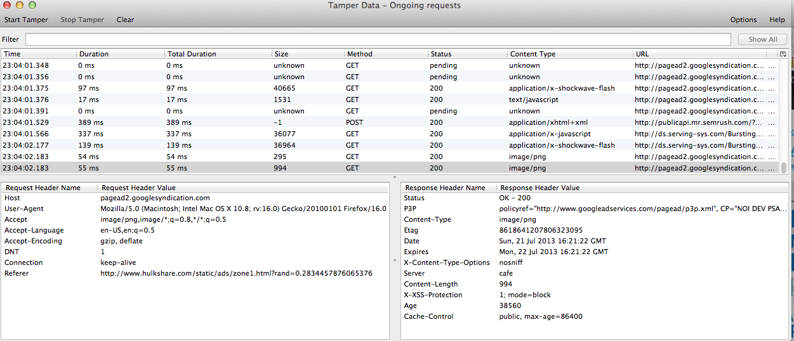This screenshot has width=794, height=341.
Task: Sort requests by the Duration column header
Action: click(x=94, y=54)
